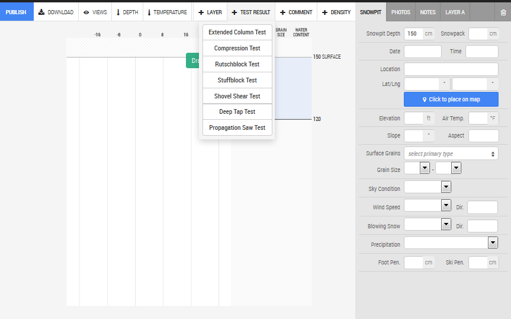Open the Surface Grains type dropdown
Screen dimensions: 511x319
click(451, 154)
